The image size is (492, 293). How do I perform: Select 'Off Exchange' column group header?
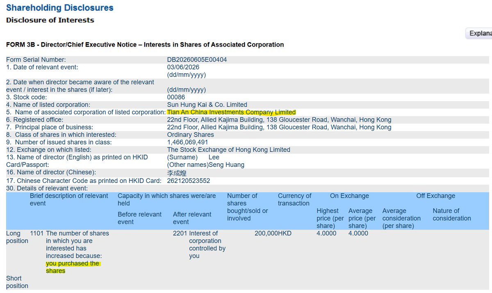435,196
